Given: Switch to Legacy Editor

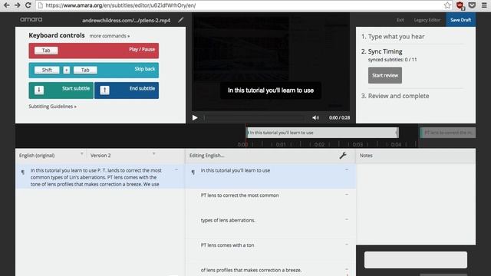Looking at the screenshot, I should click(x=427, y=20).
